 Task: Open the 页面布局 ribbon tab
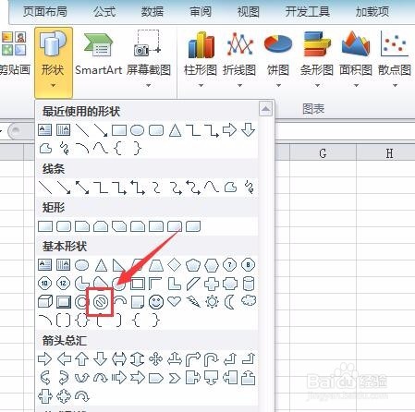click(45, 12)
